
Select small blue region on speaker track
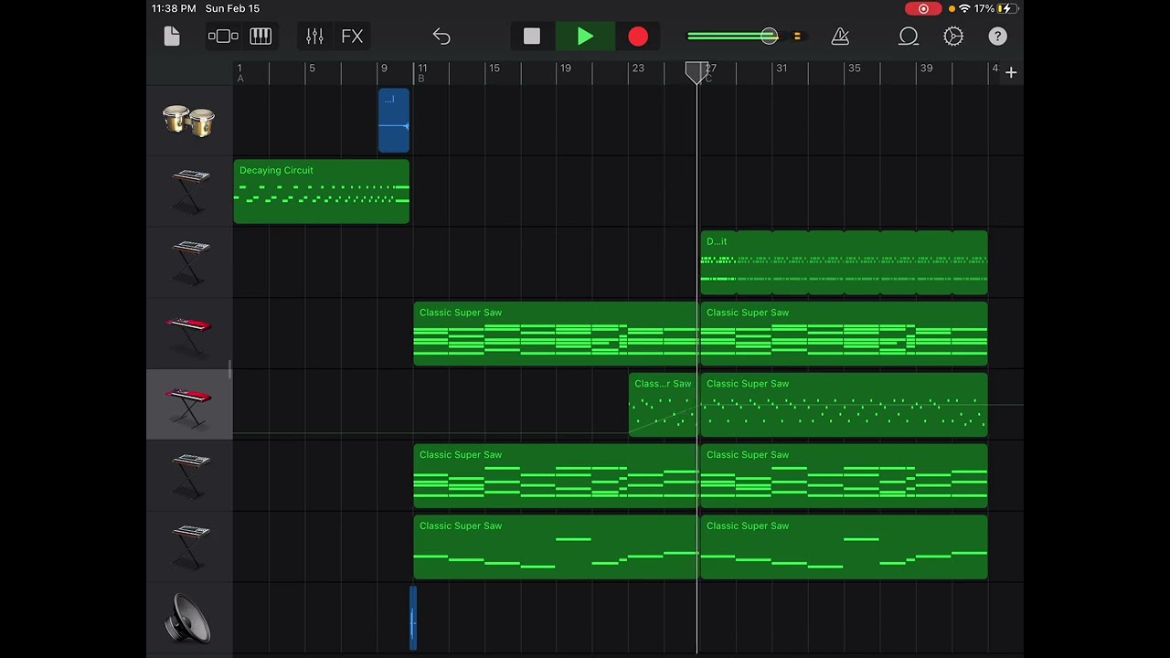pyautogui.click(x=413, y=619)
